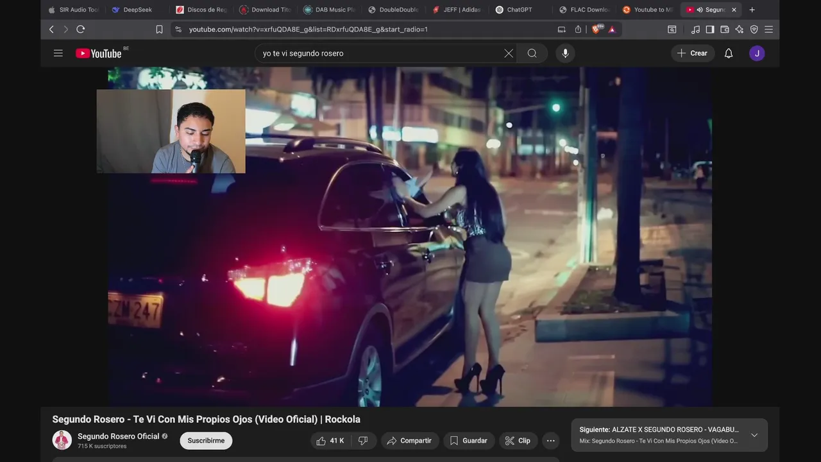Click the Siguiente: ALZATE X SEGUNDO ROSERO text
The image size is (821, 462).
point(659,429)
